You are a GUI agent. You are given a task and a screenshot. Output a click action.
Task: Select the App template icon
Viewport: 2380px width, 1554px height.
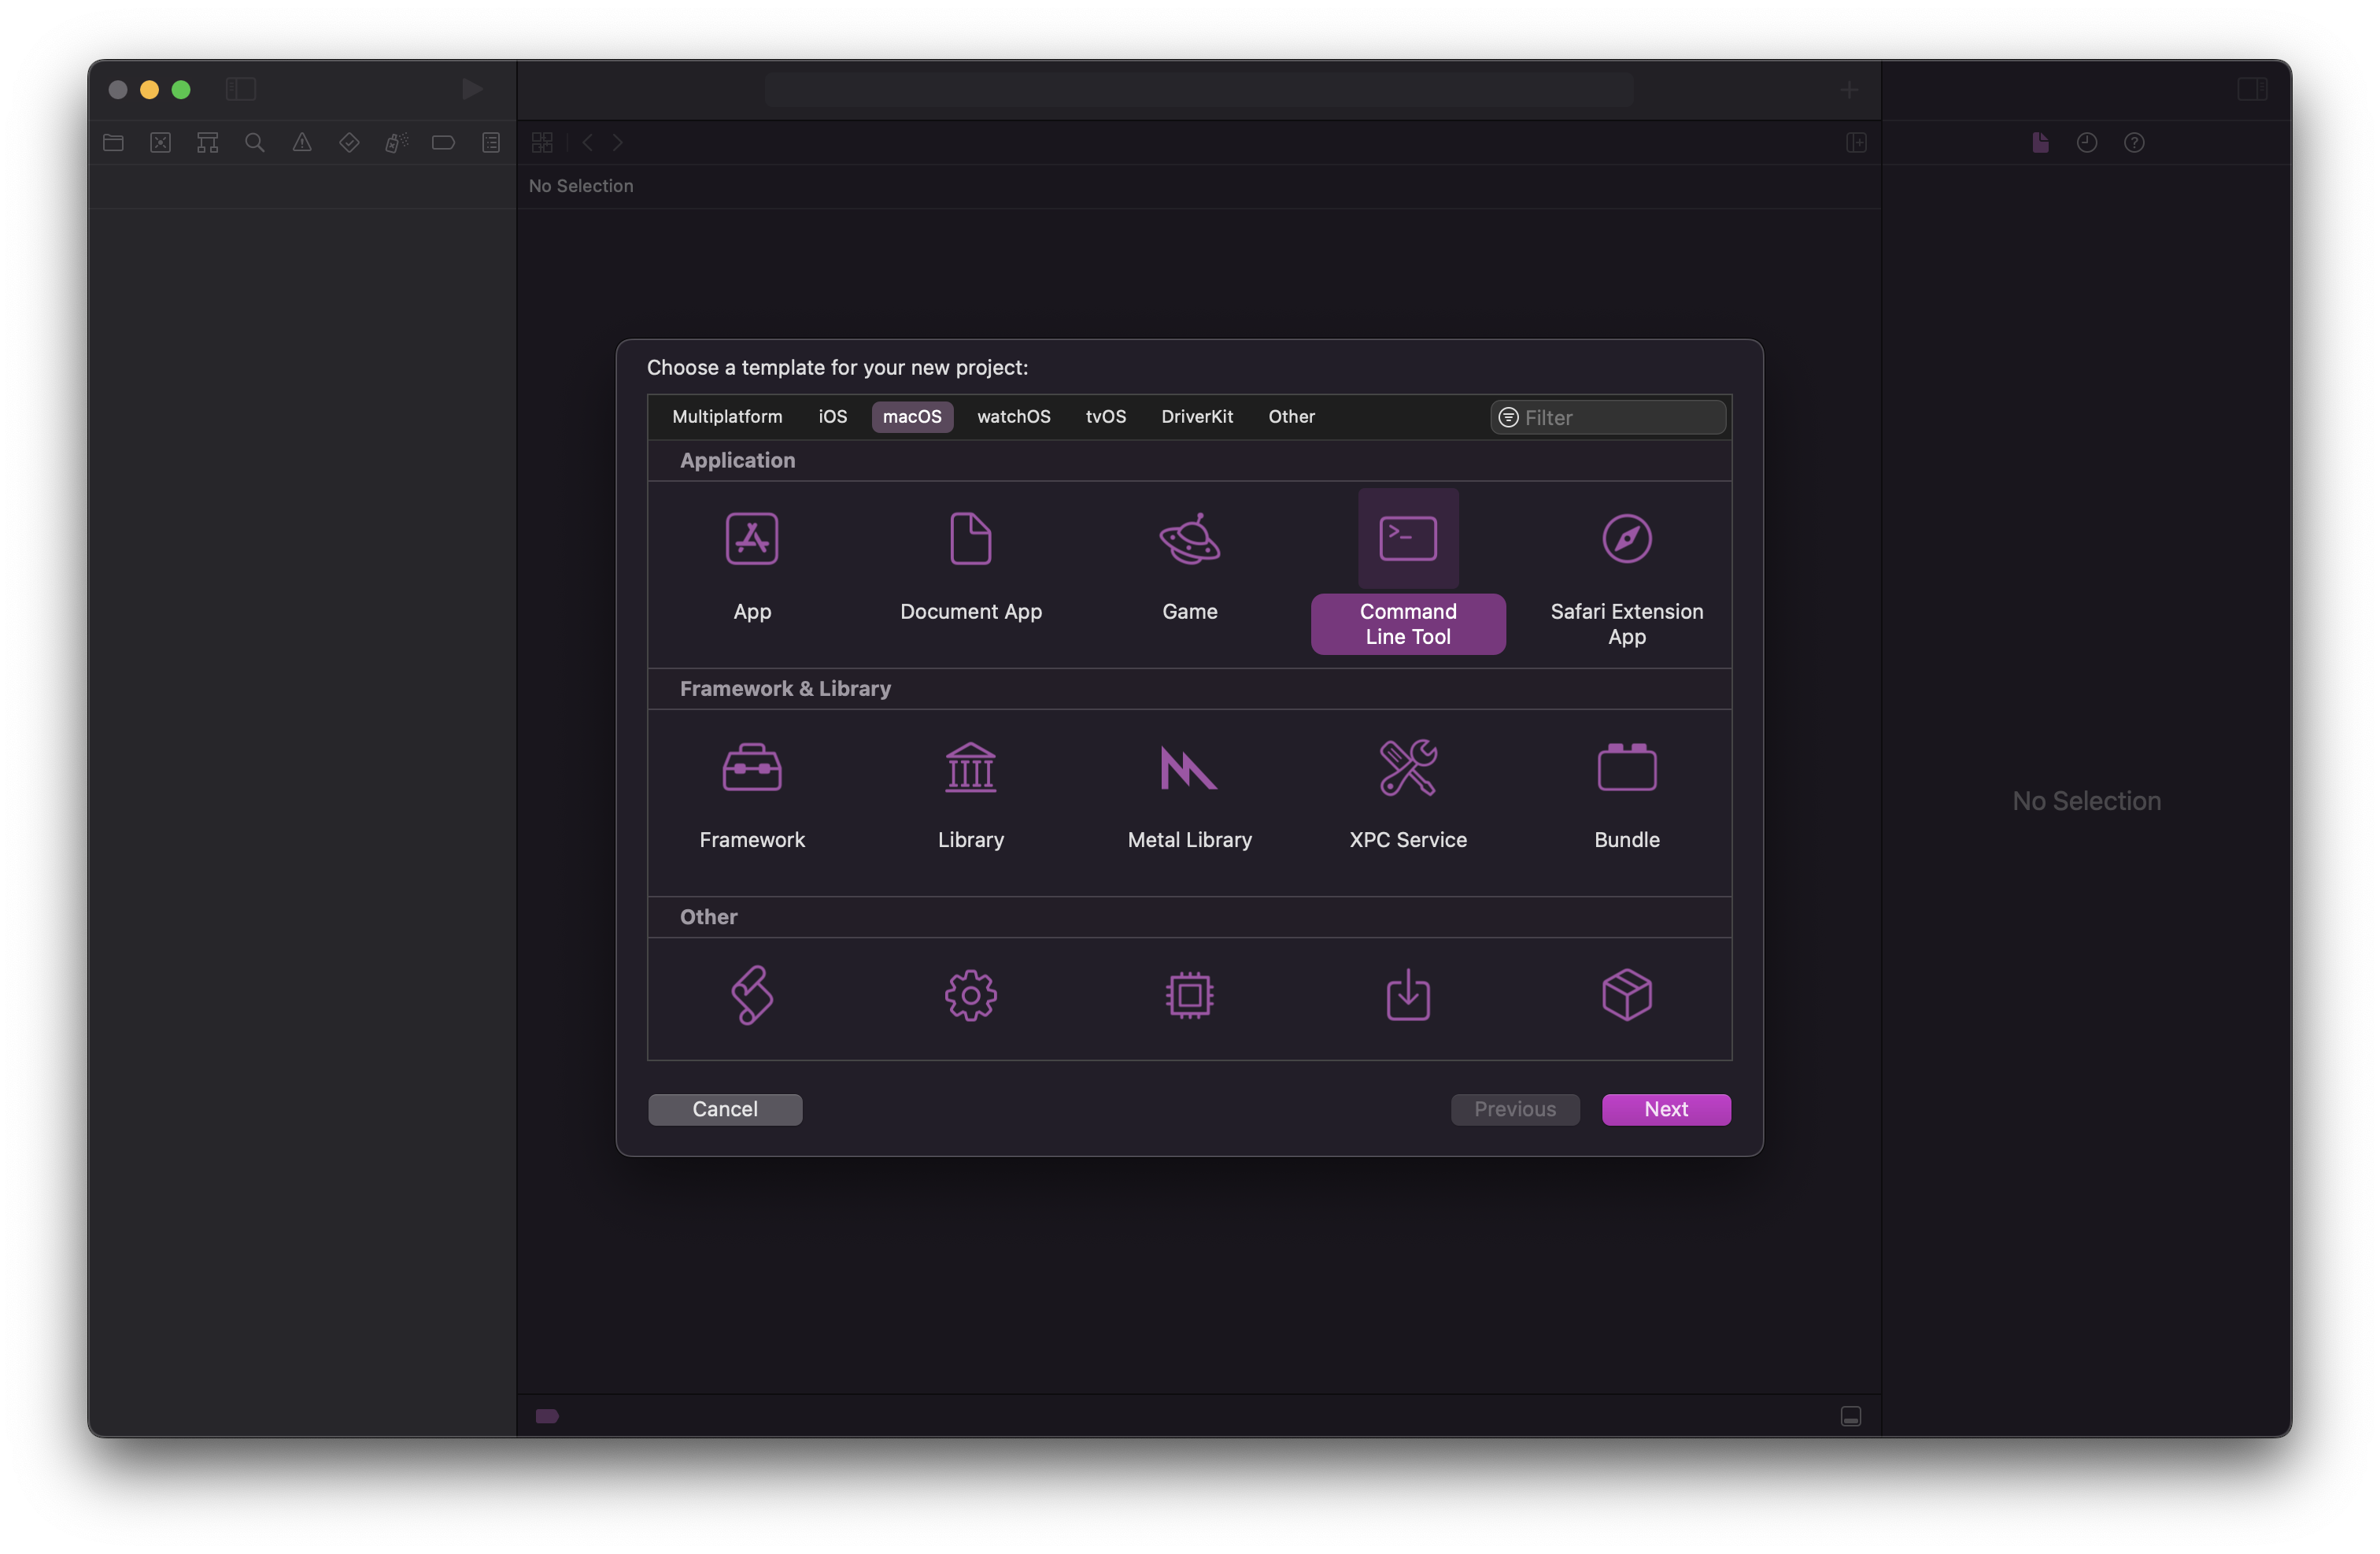(x=752, y=539)
